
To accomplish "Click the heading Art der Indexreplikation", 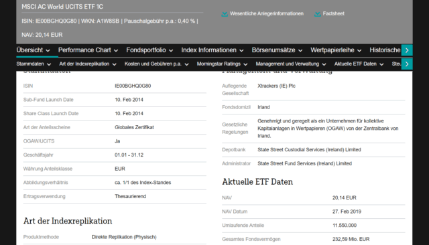I will pyautogui.click(x=68, y=221).
